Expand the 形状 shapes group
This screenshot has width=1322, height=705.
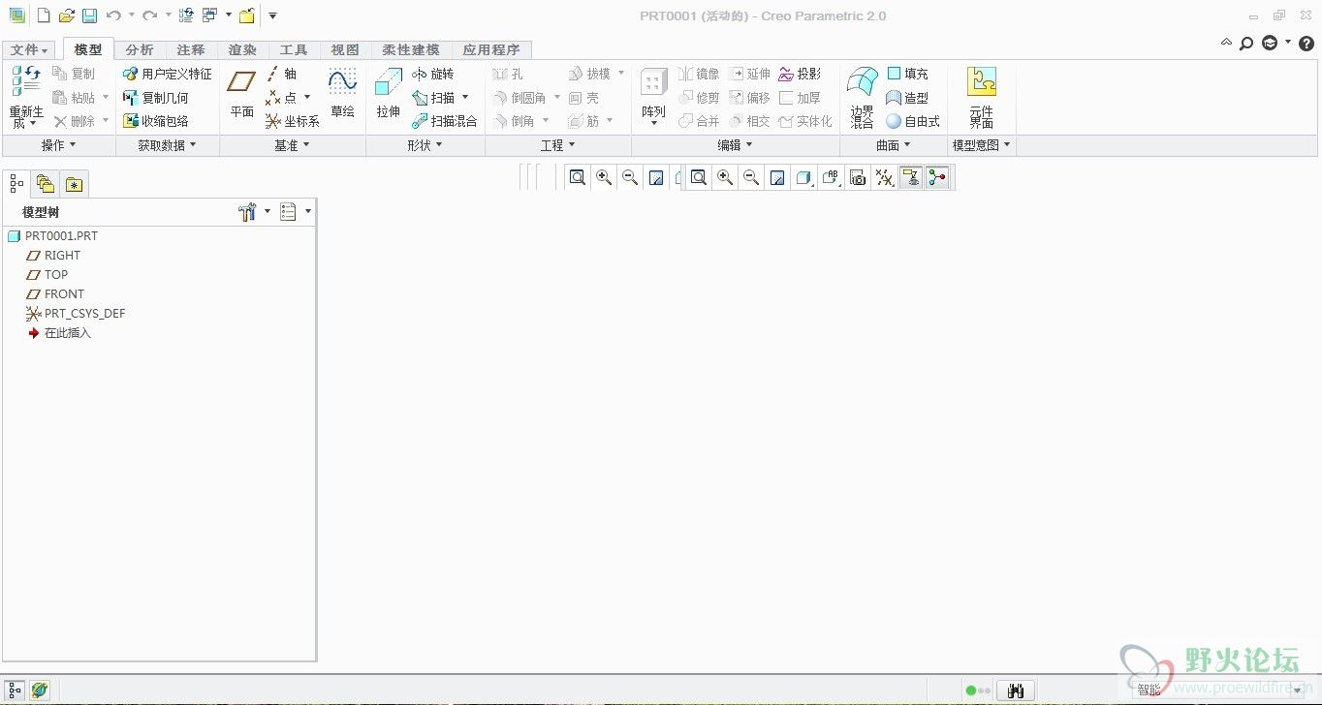(425, 145)
